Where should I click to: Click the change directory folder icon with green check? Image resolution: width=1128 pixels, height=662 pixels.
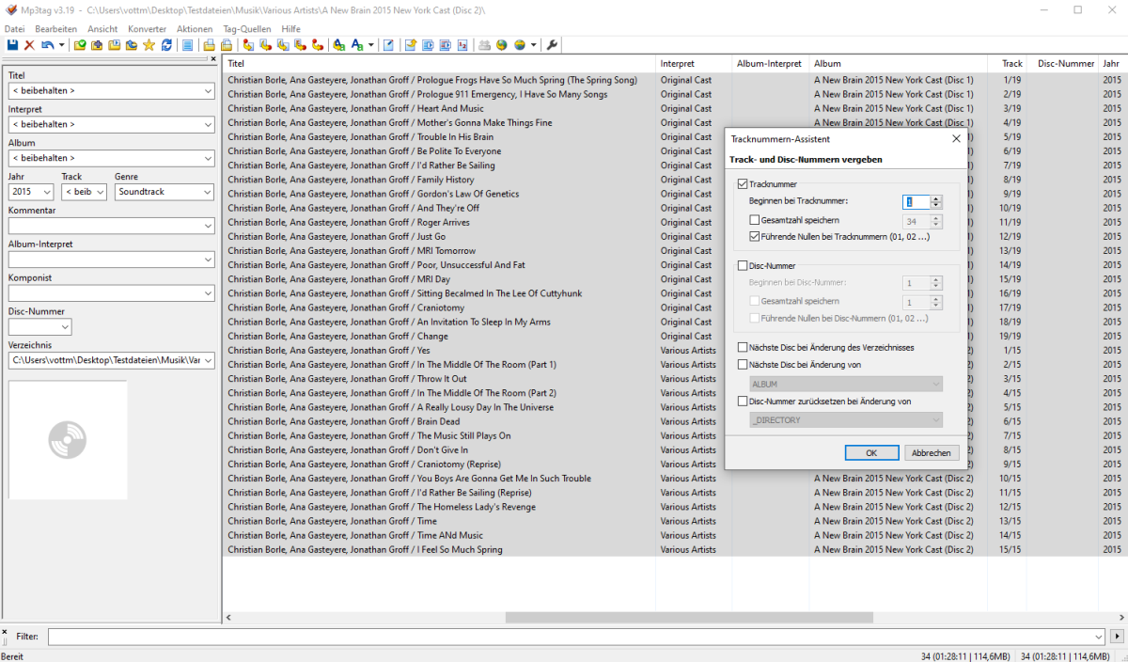pyautogui.click(x=80, y=45)
